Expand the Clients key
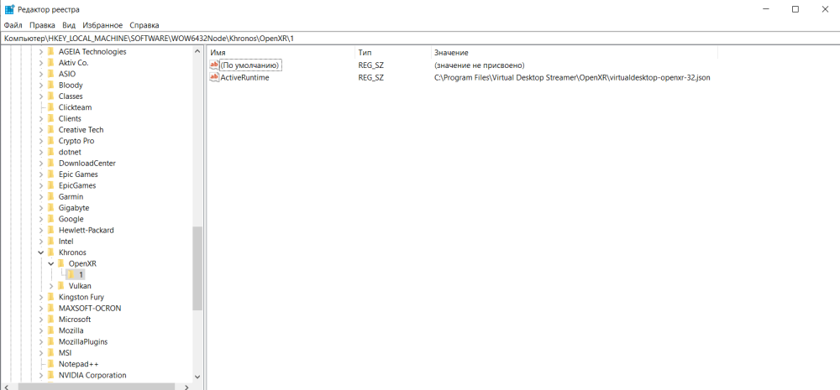 (x=41, y=119)
